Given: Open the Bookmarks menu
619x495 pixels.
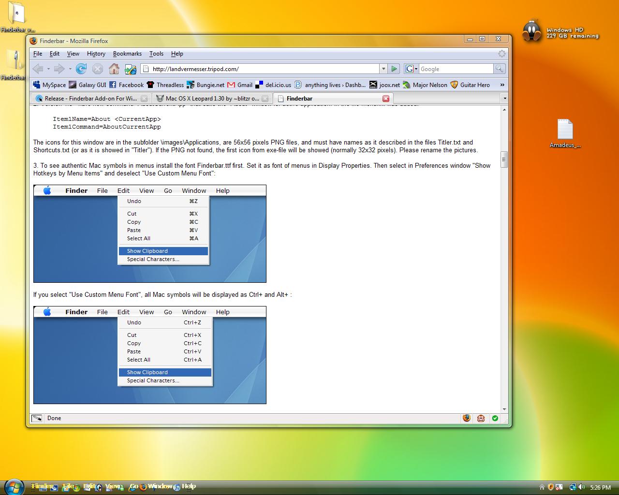Looking at the screenshot, I should pyautogui.click(x=127, y=54).
